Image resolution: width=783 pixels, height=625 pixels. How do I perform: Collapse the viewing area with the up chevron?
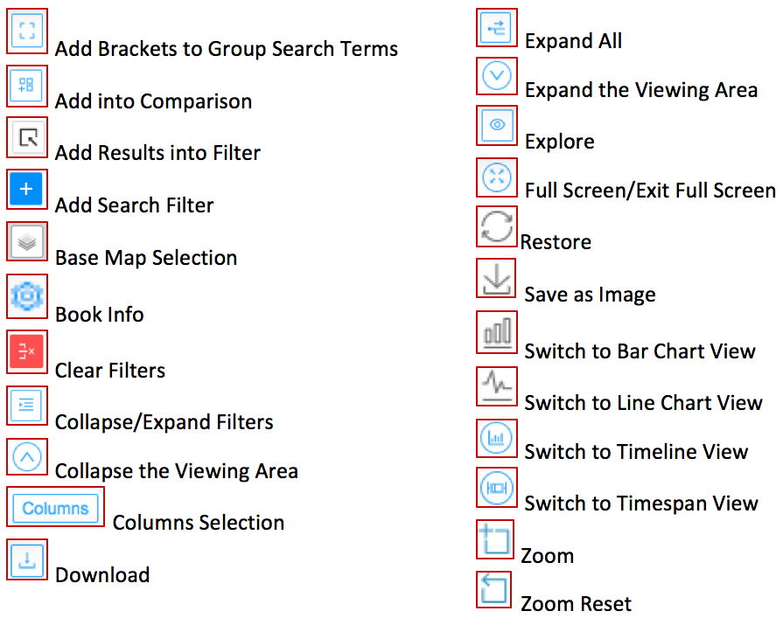point(27,456)
